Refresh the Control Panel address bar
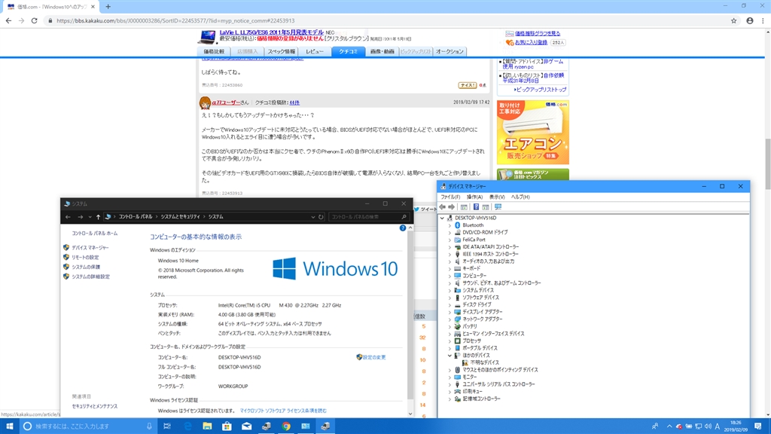The height and width of the screenshot is (434, 771). click(x=321, y=216)
